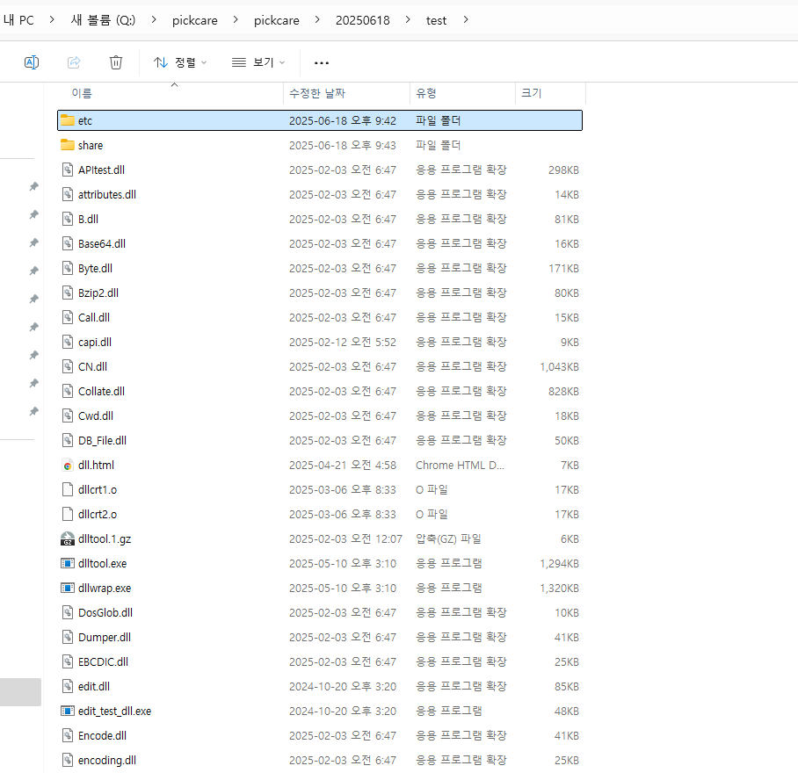
Task: Click the 1,043KB size of CN.dll
Action: [559, 366]
